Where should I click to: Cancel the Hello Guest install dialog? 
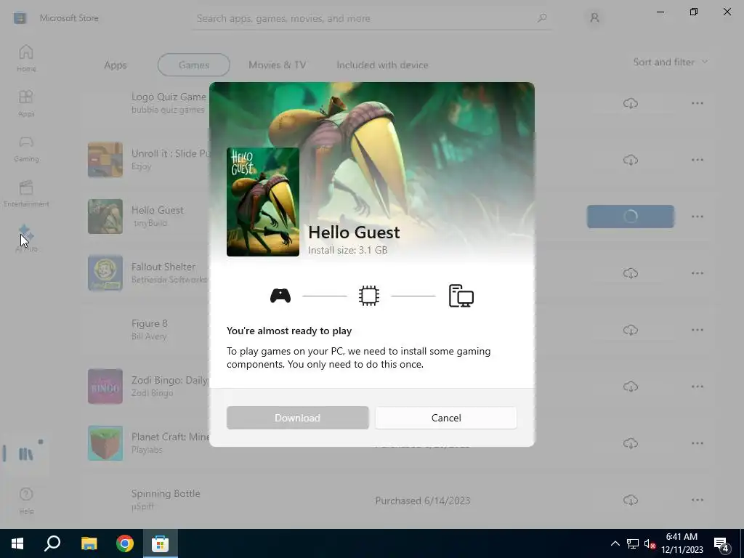pos(446,418)
